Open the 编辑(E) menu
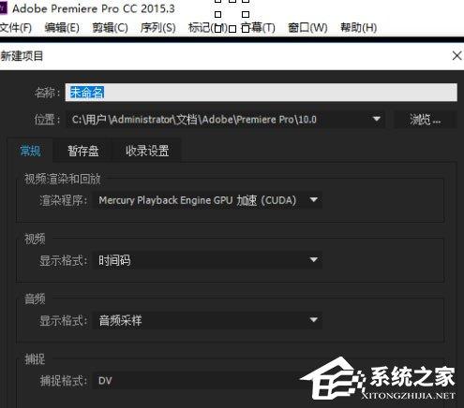This screenshot has height=408, width=464. pos(62,28)
